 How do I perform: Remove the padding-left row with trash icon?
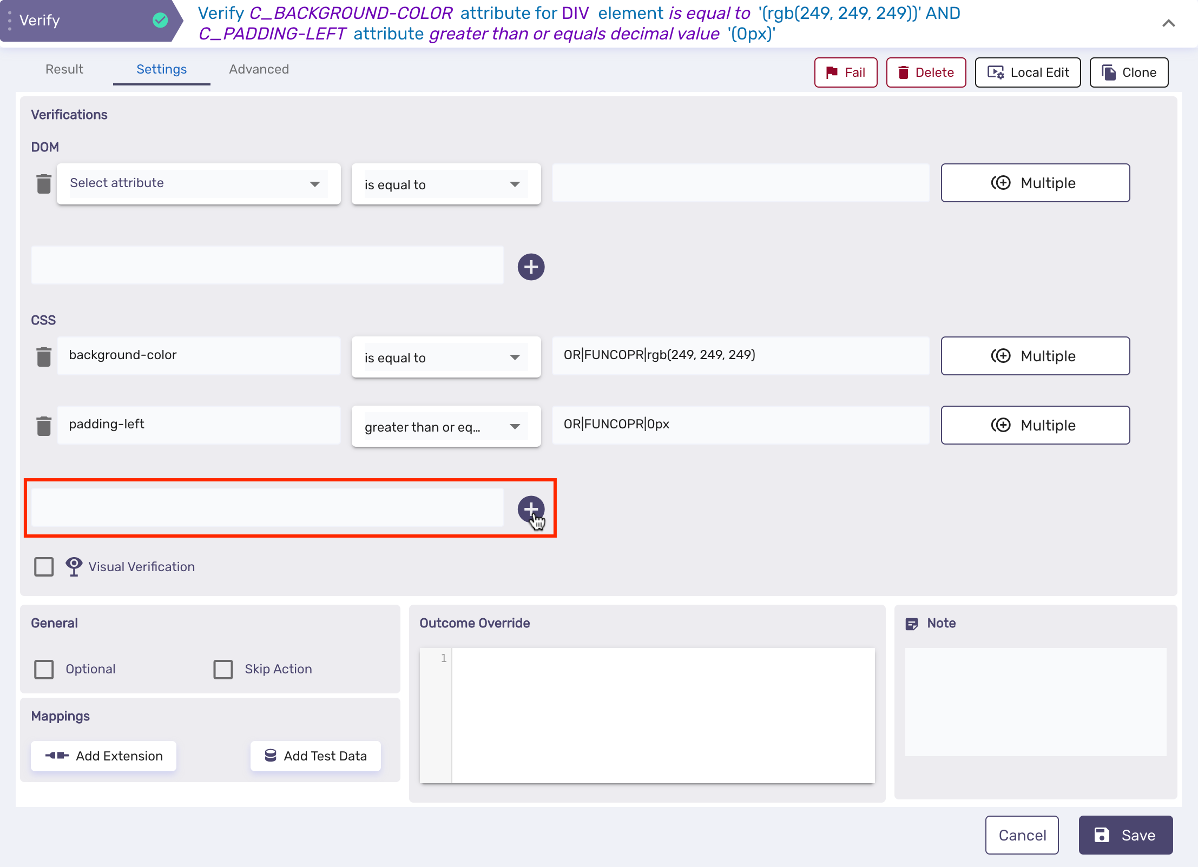pyautogui.click(x=44, y=426)
